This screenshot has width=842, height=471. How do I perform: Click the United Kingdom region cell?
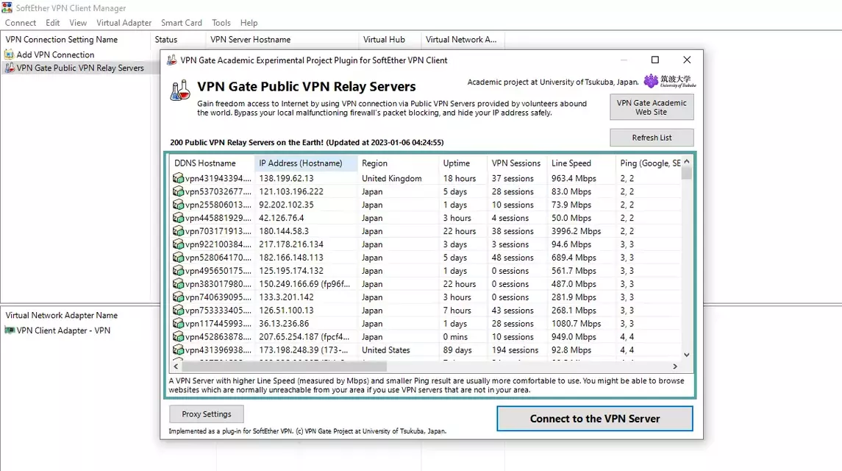(391, 178)
